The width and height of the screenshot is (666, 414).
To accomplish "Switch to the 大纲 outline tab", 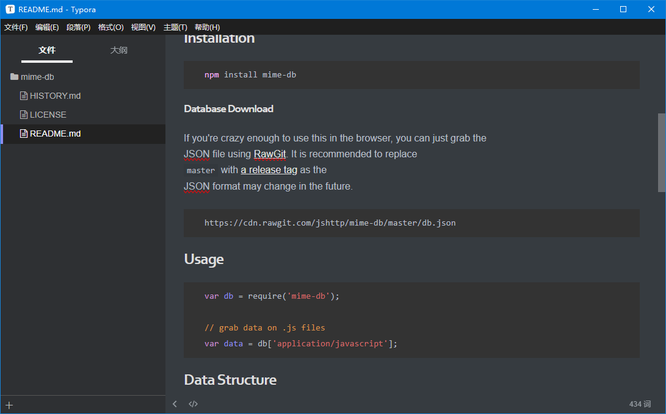I will point(118,50).
